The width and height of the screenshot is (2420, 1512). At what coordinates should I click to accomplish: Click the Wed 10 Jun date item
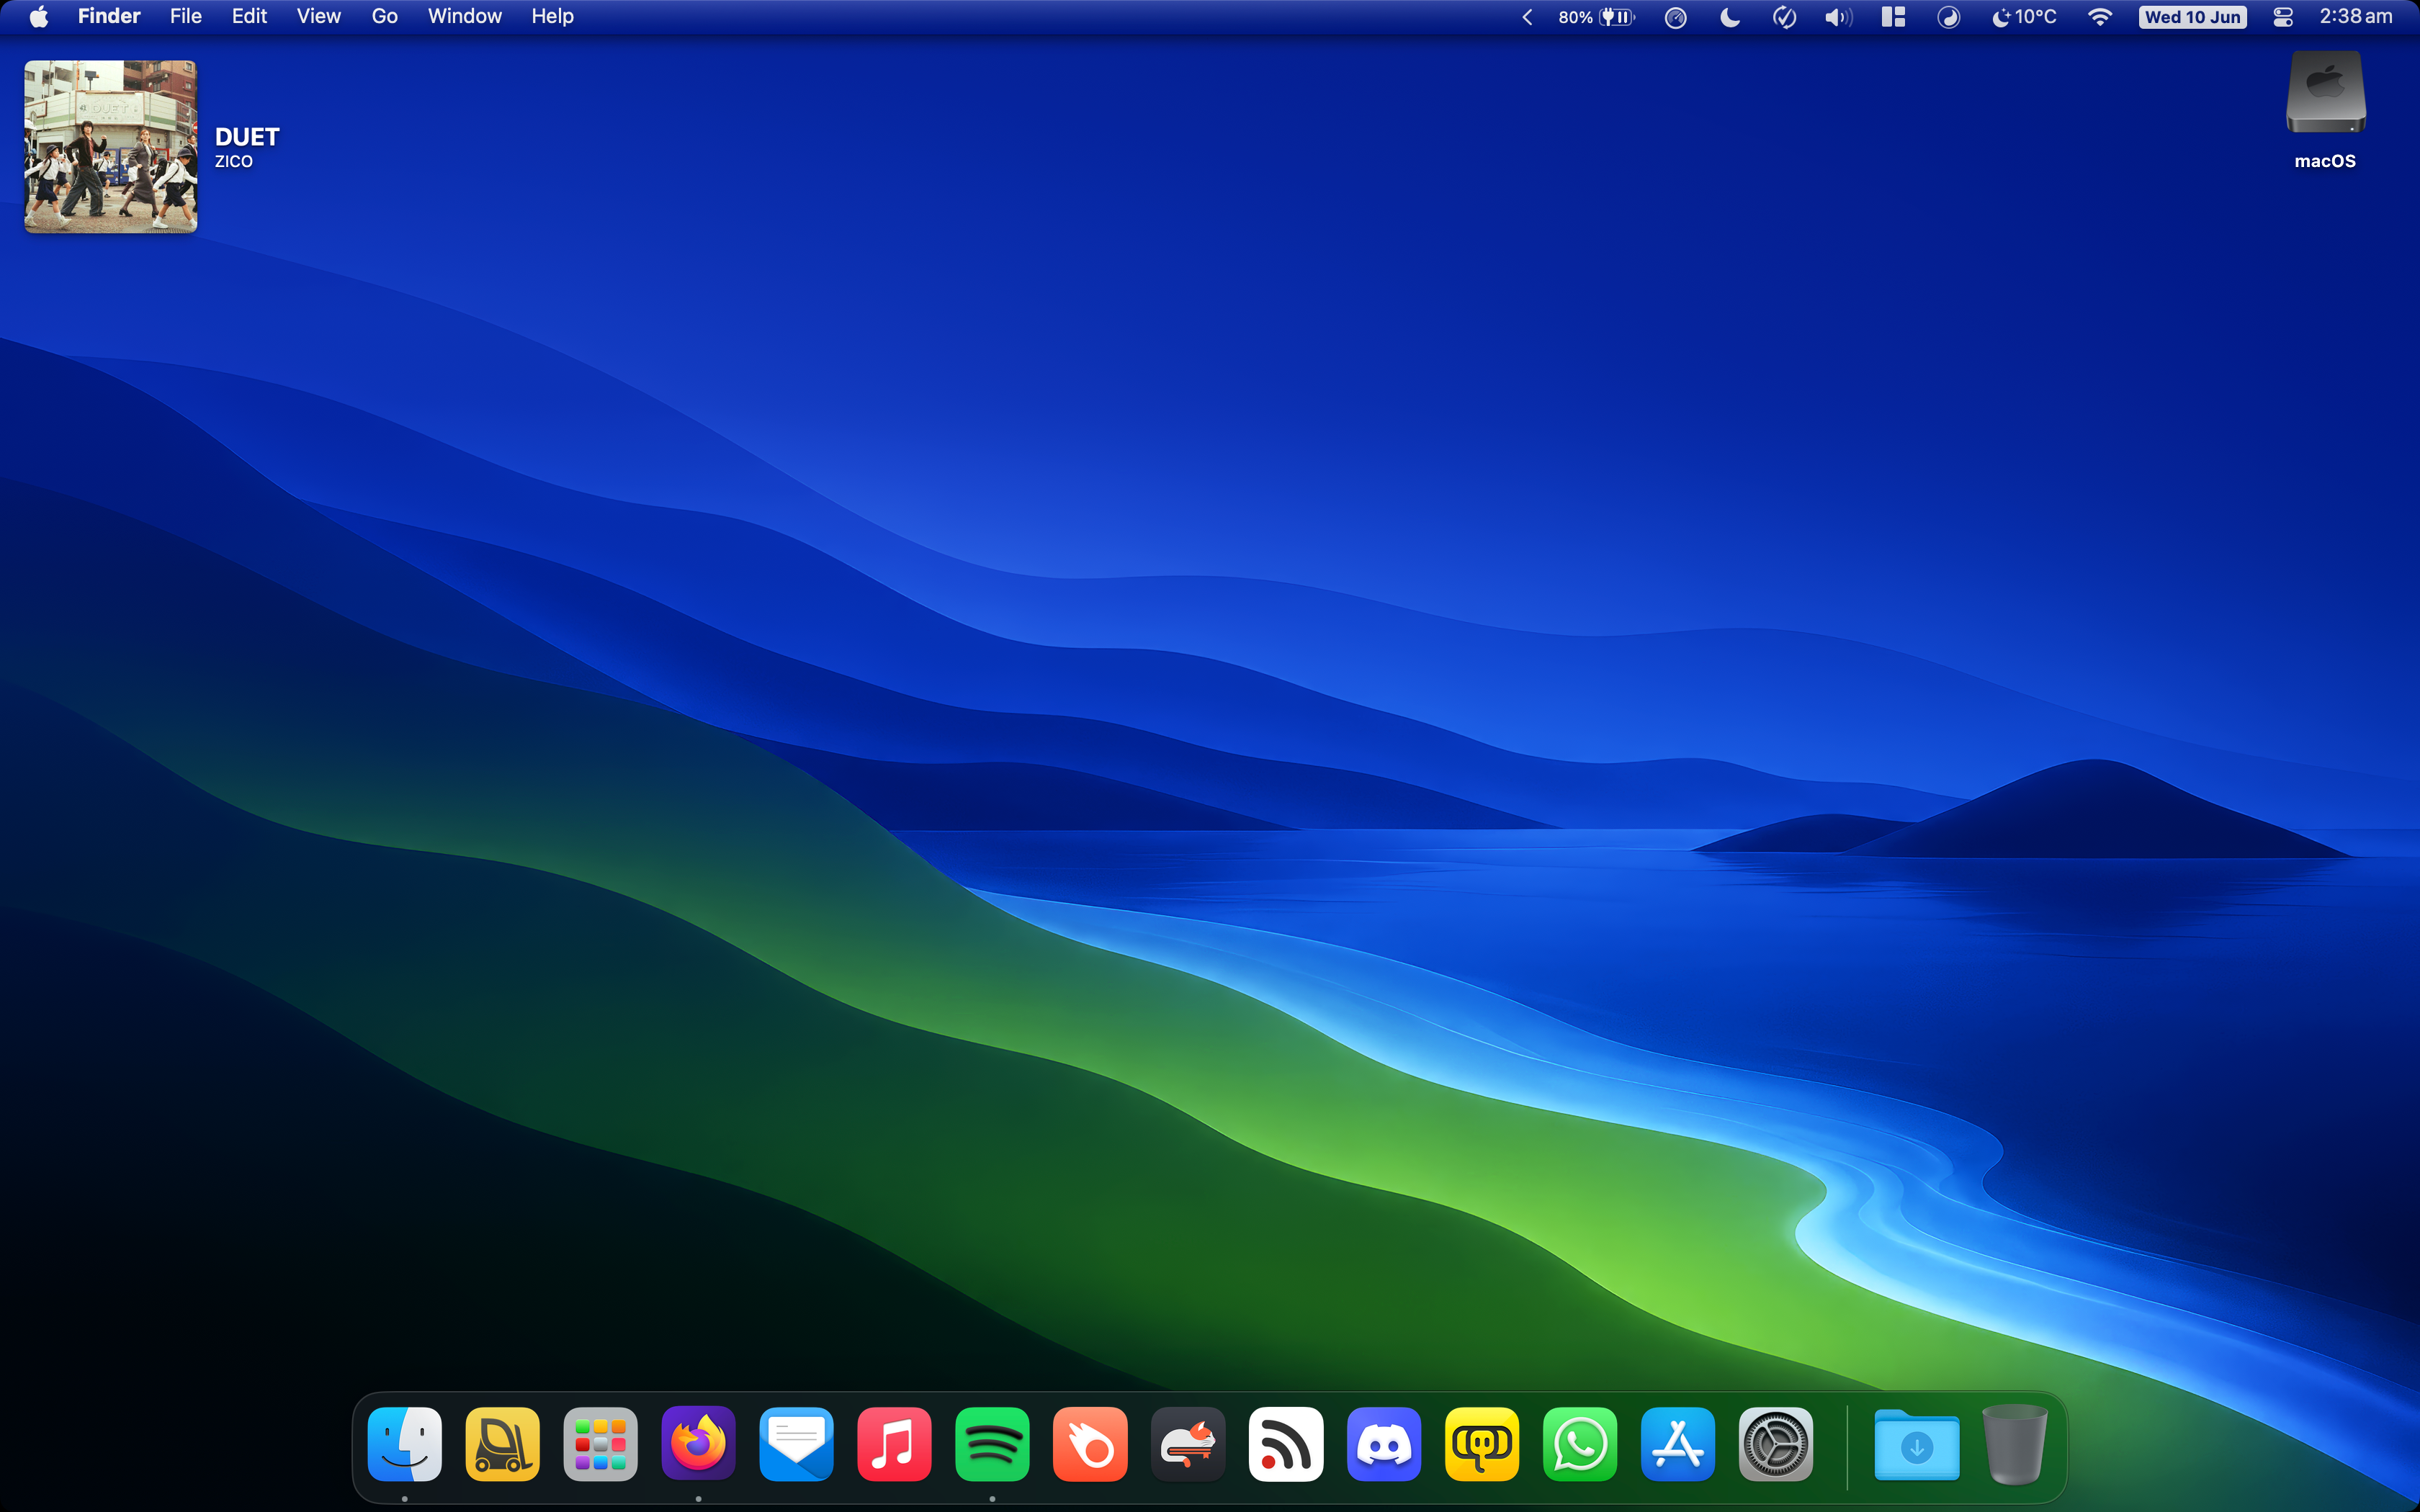(x=2192, y=17)
